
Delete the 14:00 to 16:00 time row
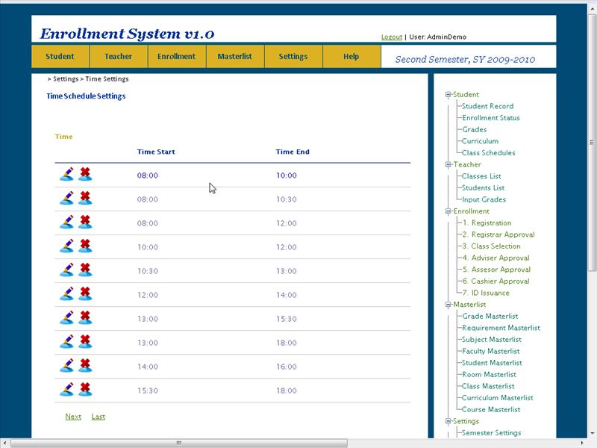point(85,366)
